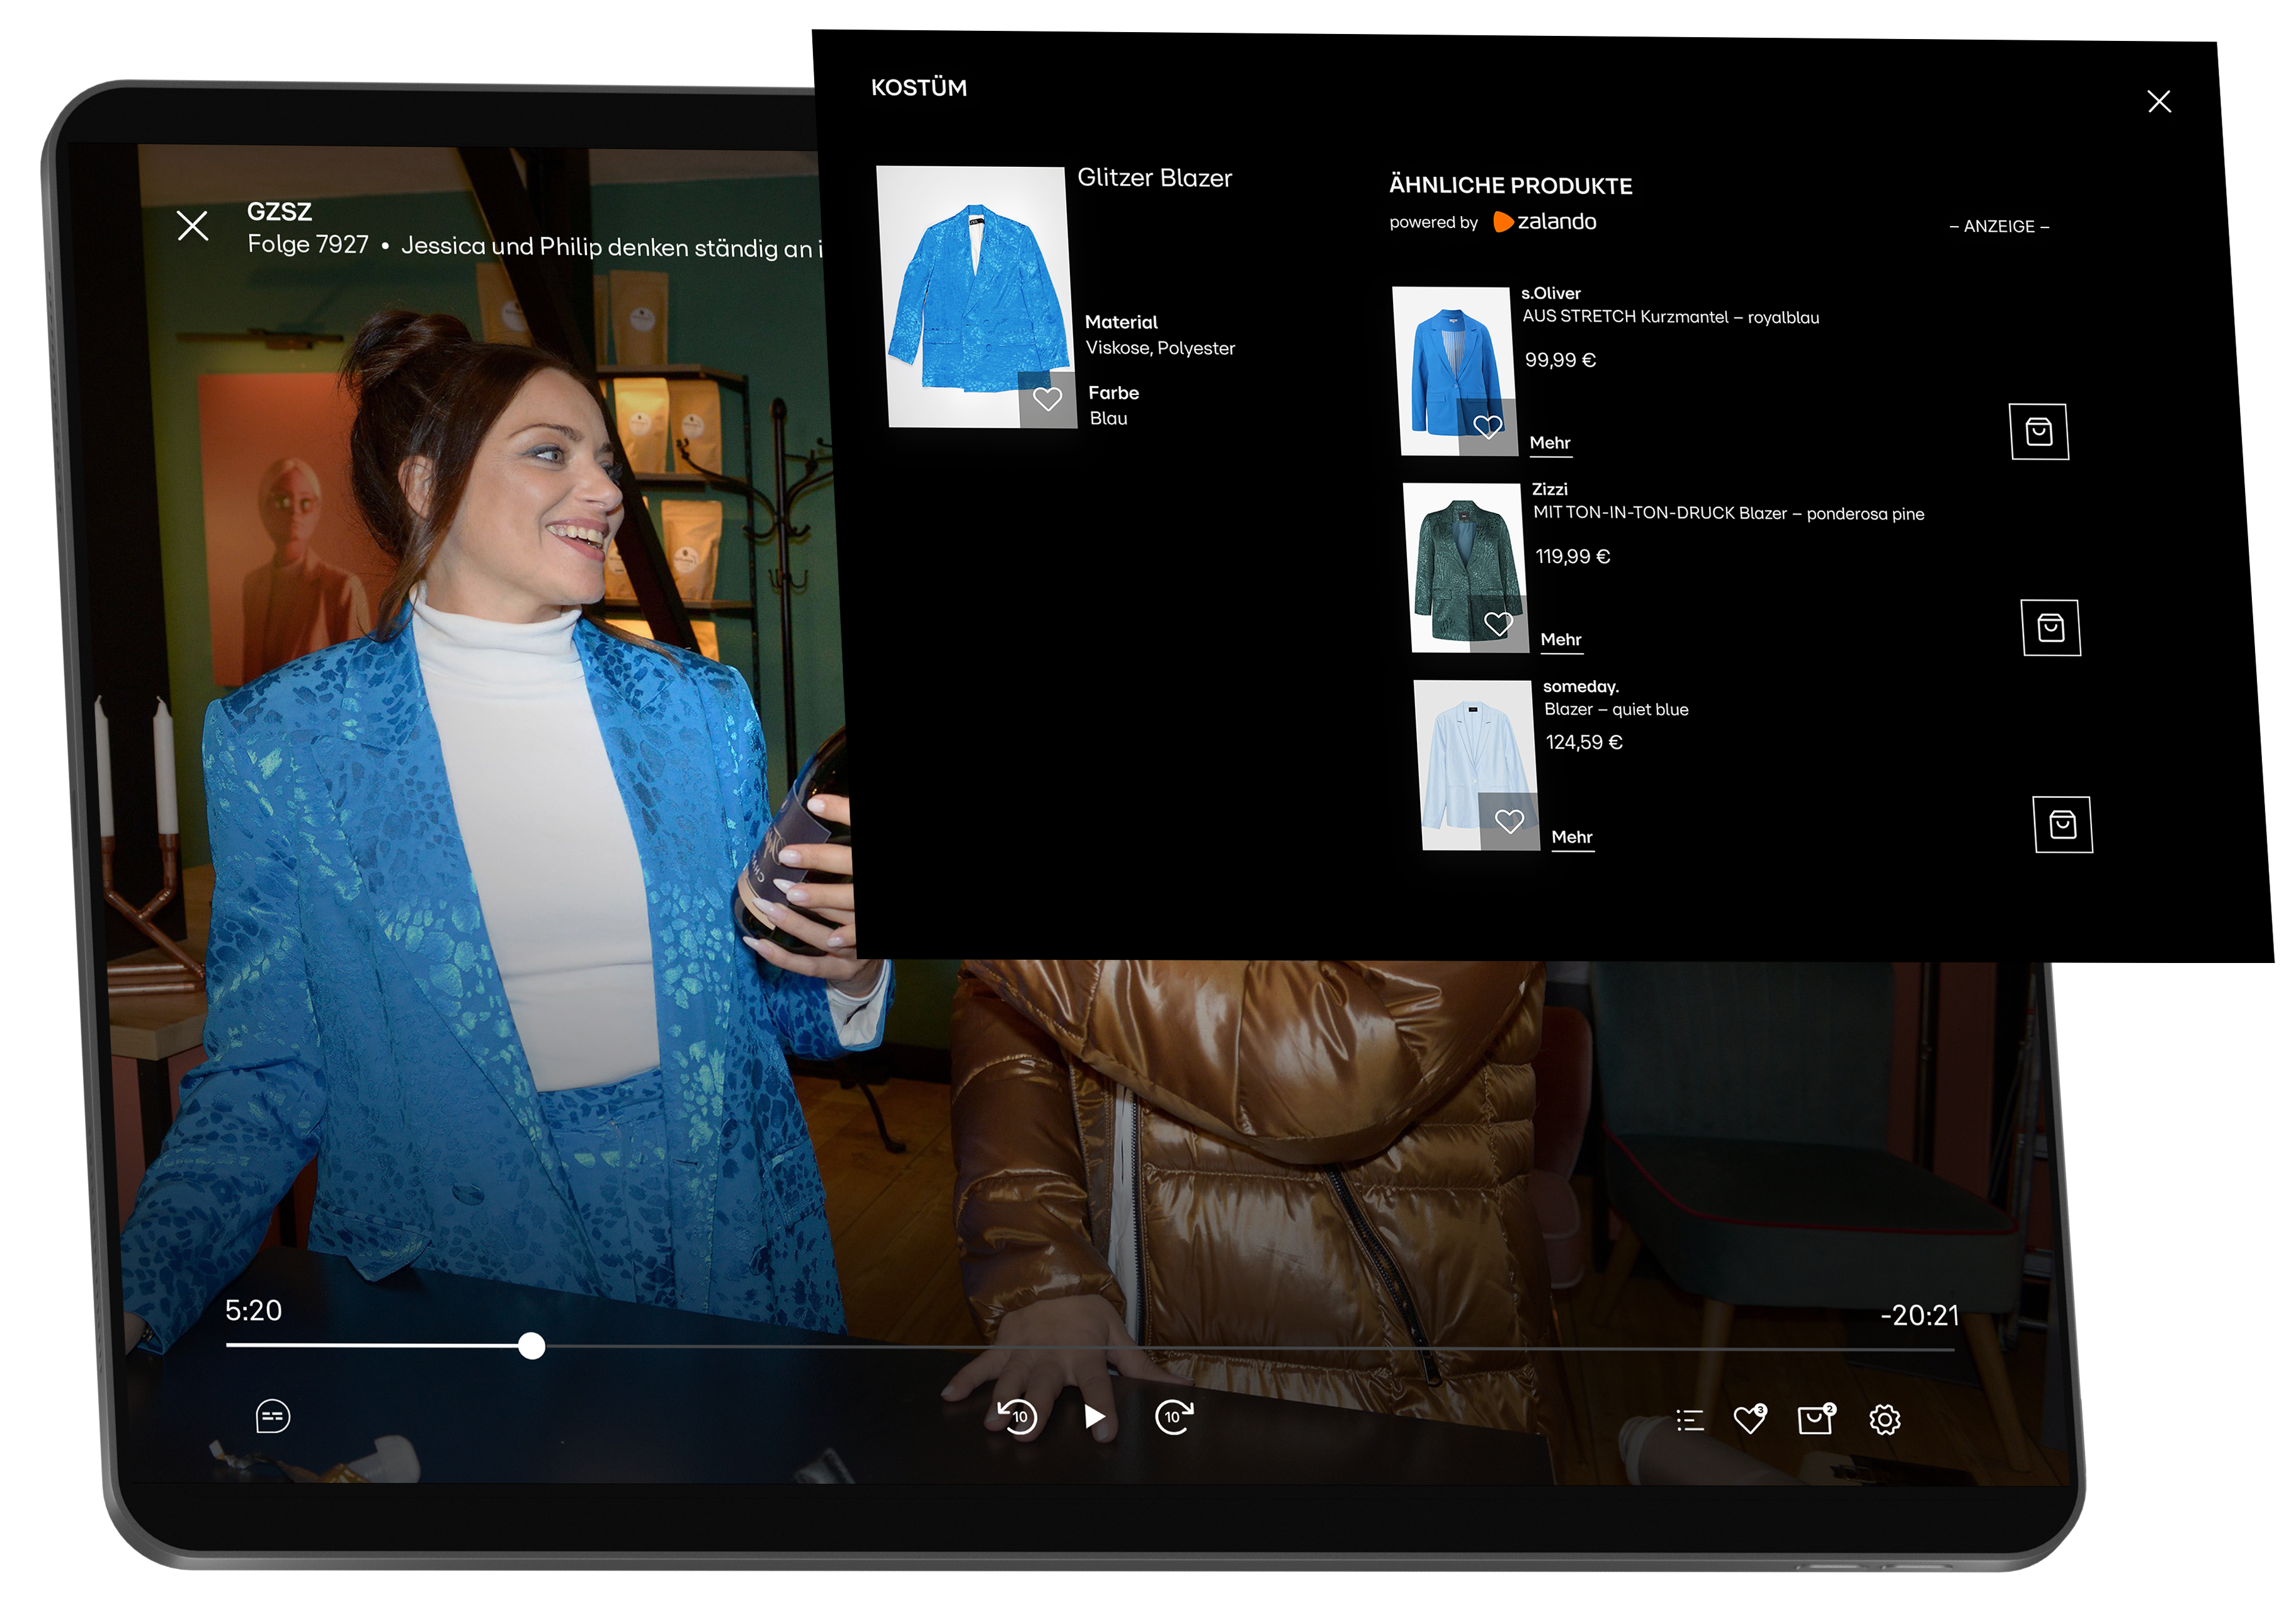Image resolution: width=2296 pixels, height=1618 pixels.
Task: Rewind the video 10 seconds
Action: tap(1017, 1416)
